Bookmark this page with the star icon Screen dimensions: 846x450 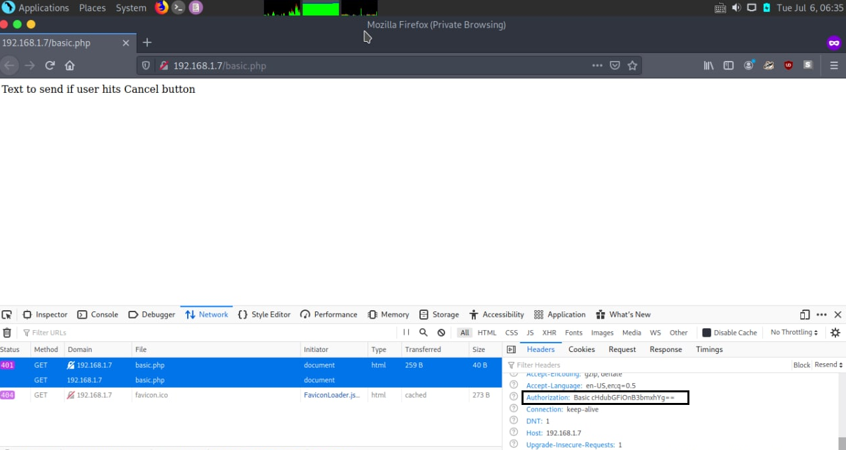click(x=632, y=66)
